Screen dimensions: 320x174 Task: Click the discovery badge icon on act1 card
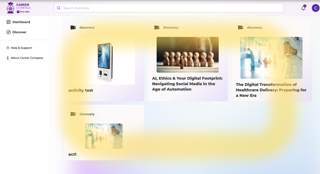point(73,114)
